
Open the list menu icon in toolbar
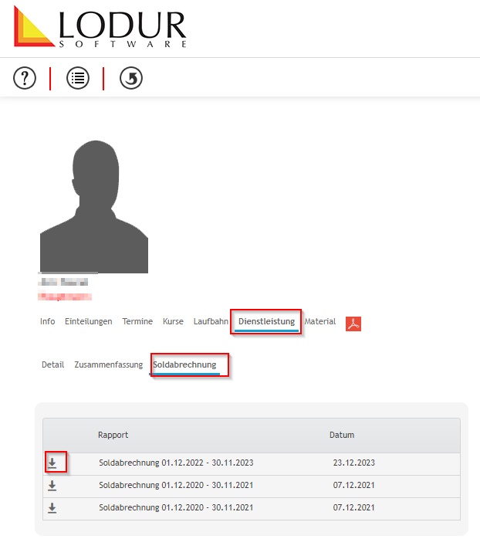[x=77, y=78]
